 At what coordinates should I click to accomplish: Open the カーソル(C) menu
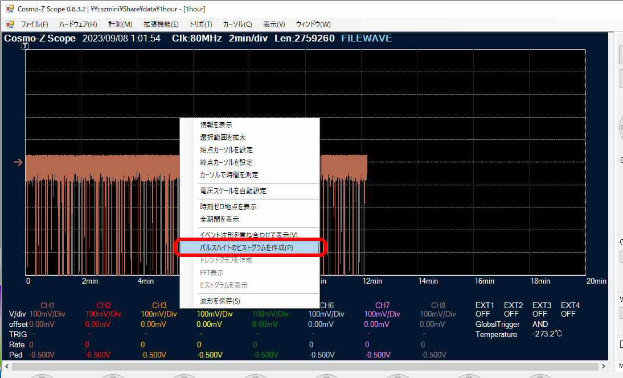pos(237,24)
